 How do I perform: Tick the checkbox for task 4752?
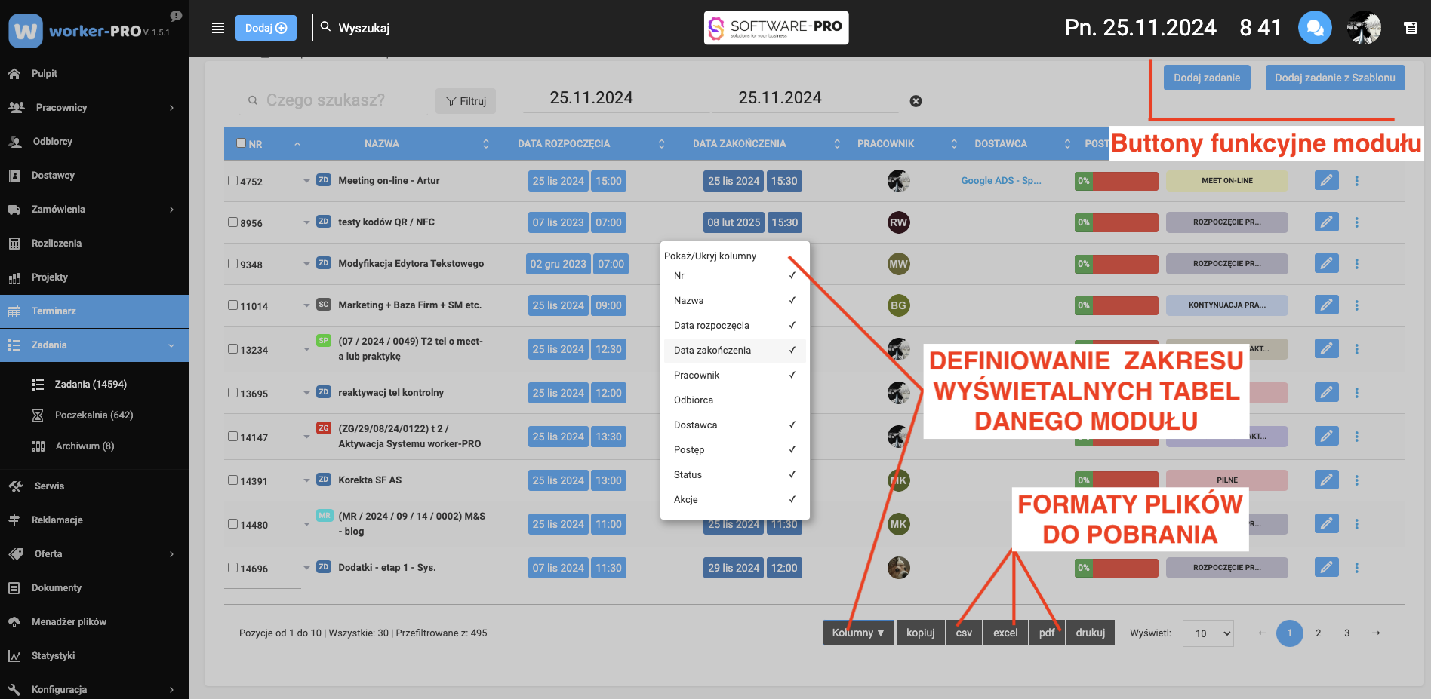[x=233, y=181]
